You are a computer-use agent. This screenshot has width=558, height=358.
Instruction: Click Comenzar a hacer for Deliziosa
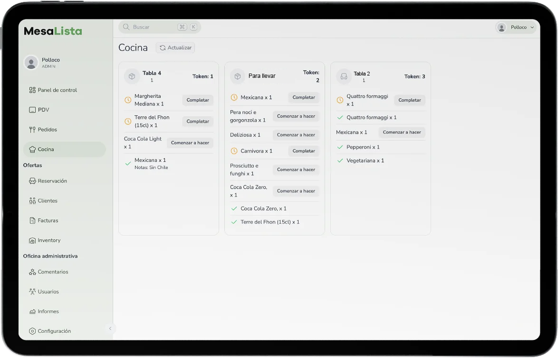(296, 135)
